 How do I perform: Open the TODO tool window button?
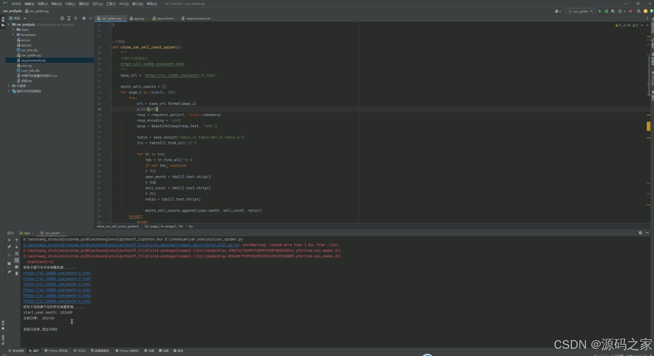[x=80, y=351]
